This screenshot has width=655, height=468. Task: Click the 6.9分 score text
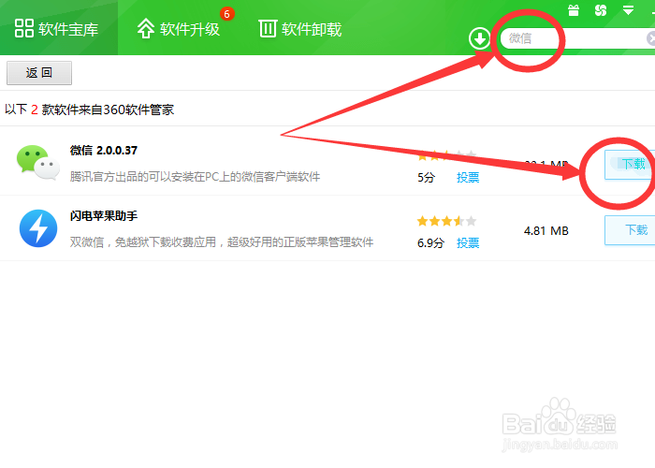tap(430, 242)
